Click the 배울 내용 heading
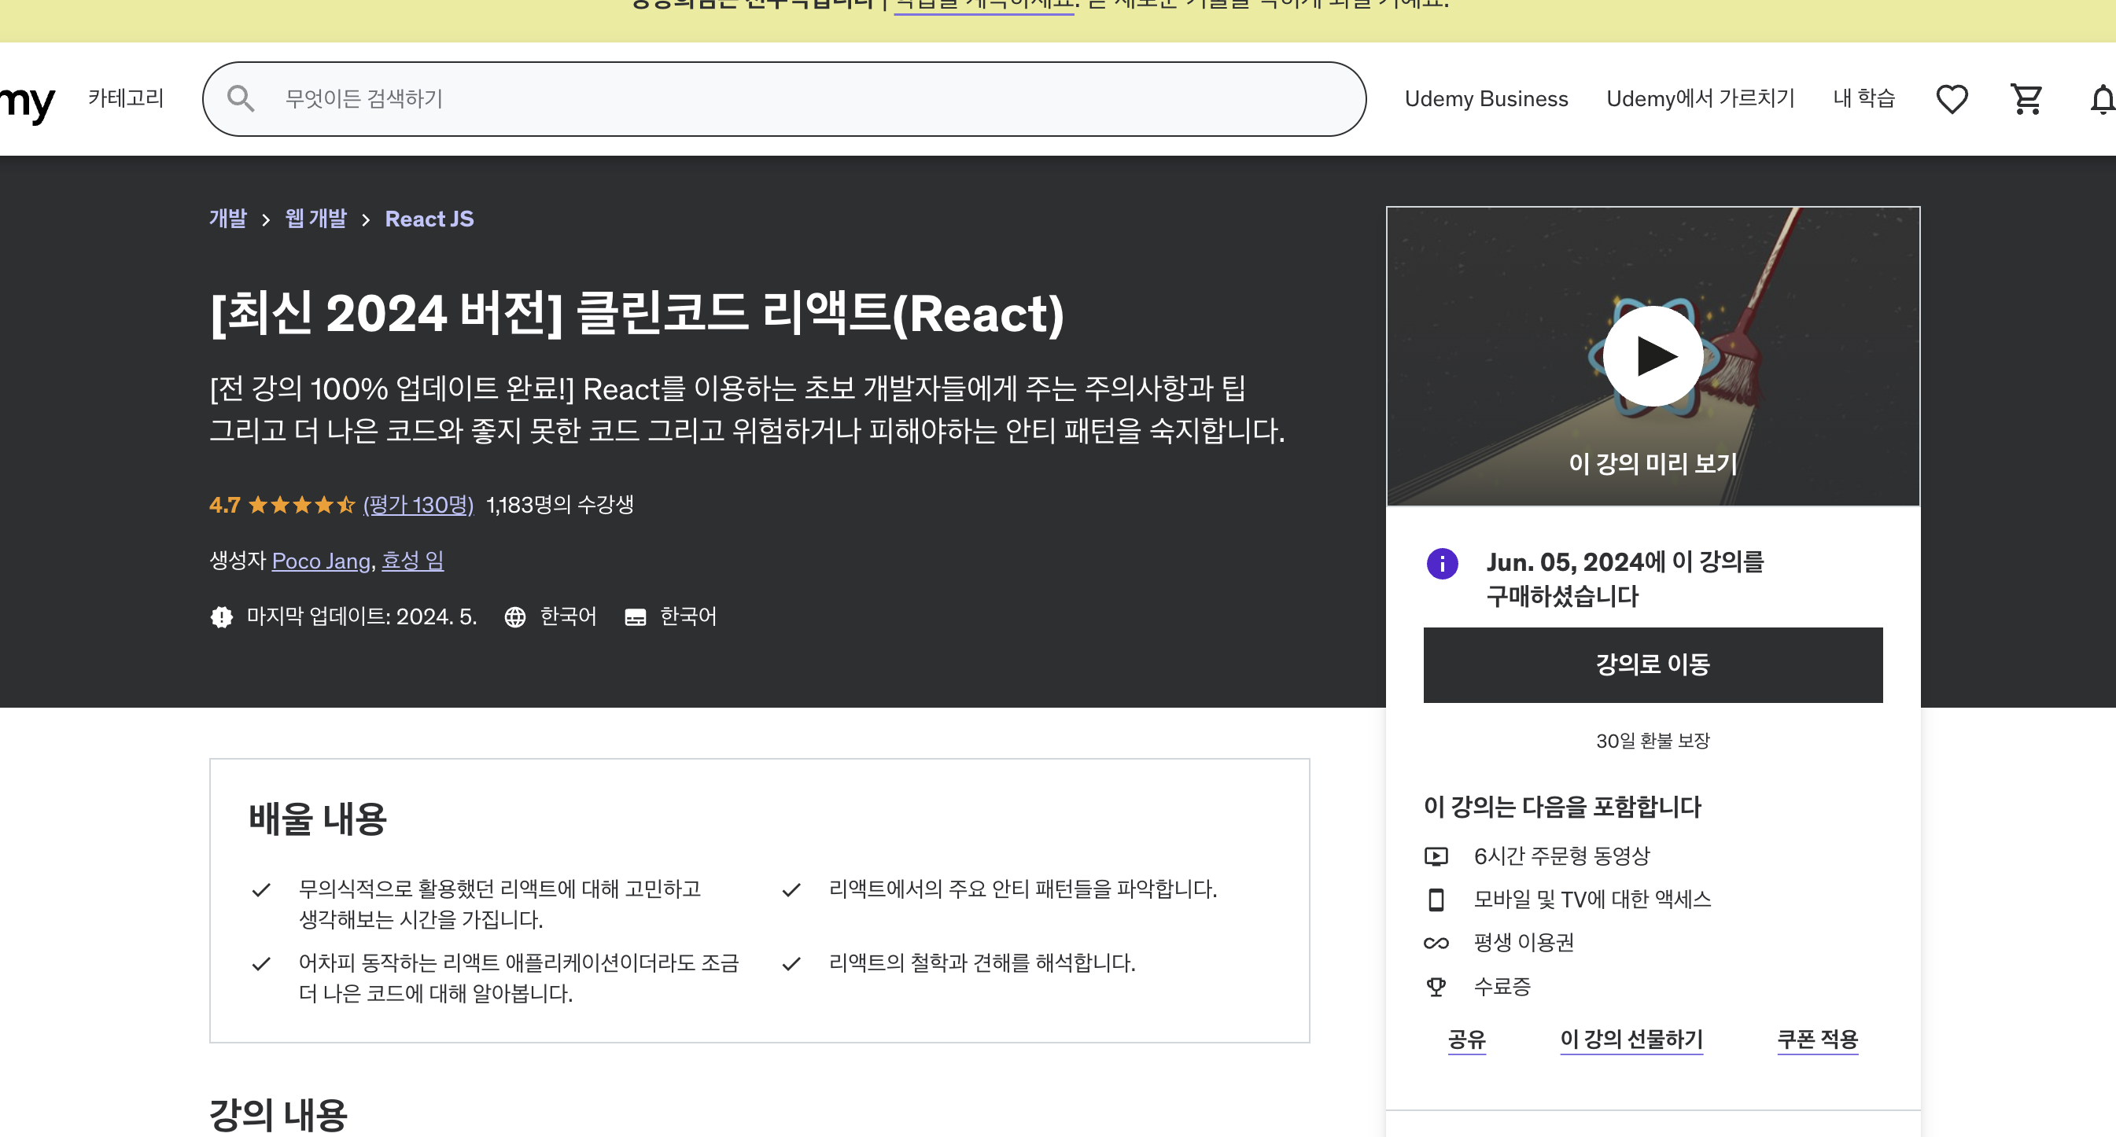 click(318, 819)
